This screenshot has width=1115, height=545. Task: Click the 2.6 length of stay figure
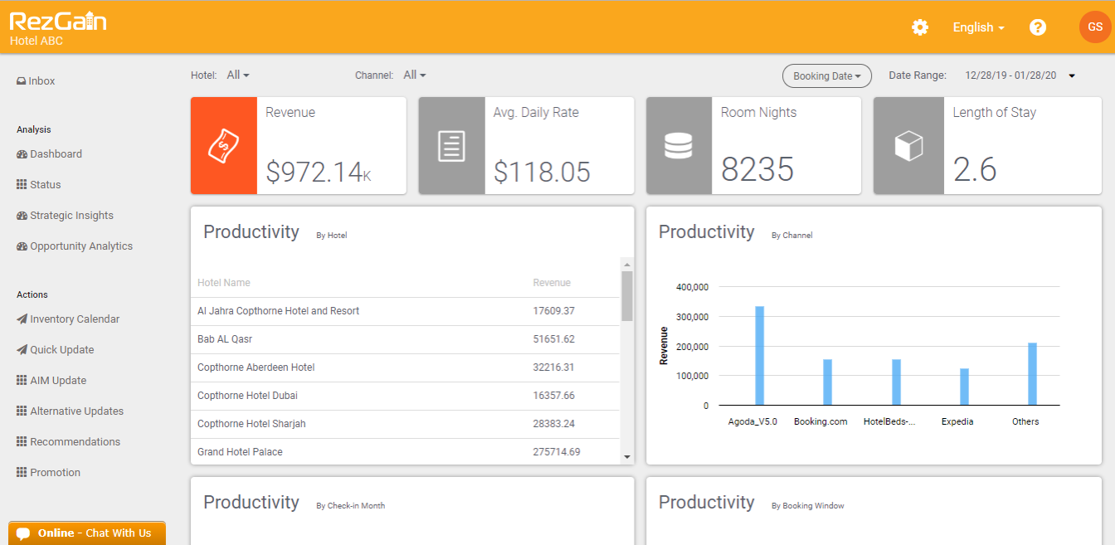[x=975, y=170]
